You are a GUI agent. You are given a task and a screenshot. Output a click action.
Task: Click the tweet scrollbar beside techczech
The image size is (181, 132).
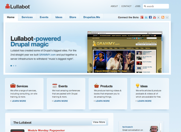(x=161, y=127)
